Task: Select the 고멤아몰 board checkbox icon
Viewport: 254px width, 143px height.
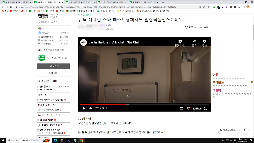Action: [40, 110]
